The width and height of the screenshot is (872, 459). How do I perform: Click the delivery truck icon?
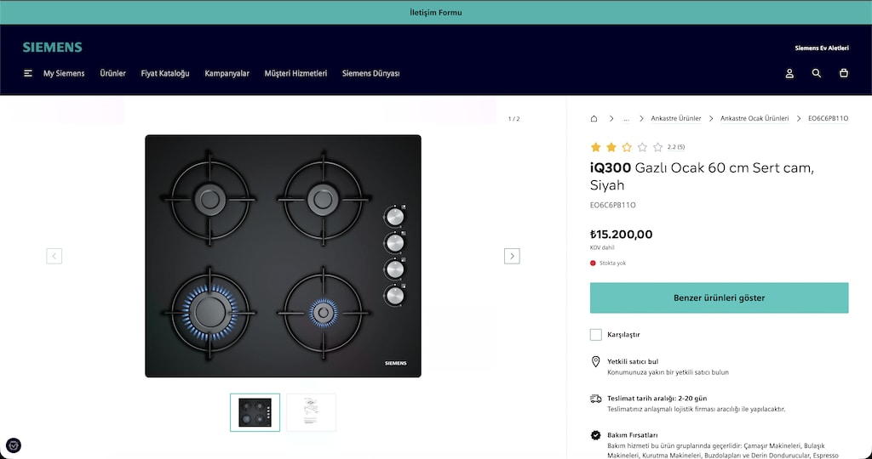click(595, 399)
